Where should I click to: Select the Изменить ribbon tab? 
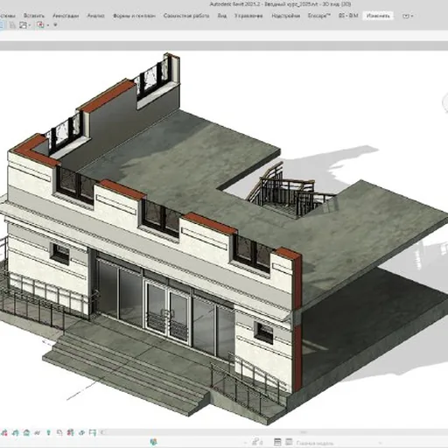(x=378, y=16)
